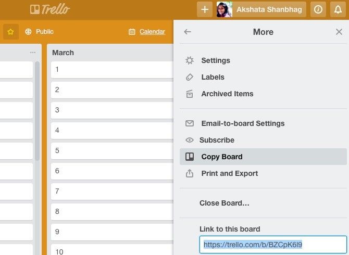Click the plus create button
Screen dimensions: 349x255
205,9
